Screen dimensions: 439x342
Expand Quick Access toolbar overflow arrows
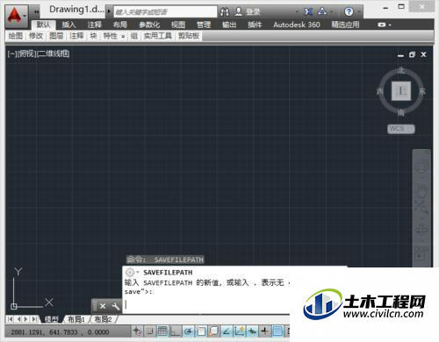[36, 11]
